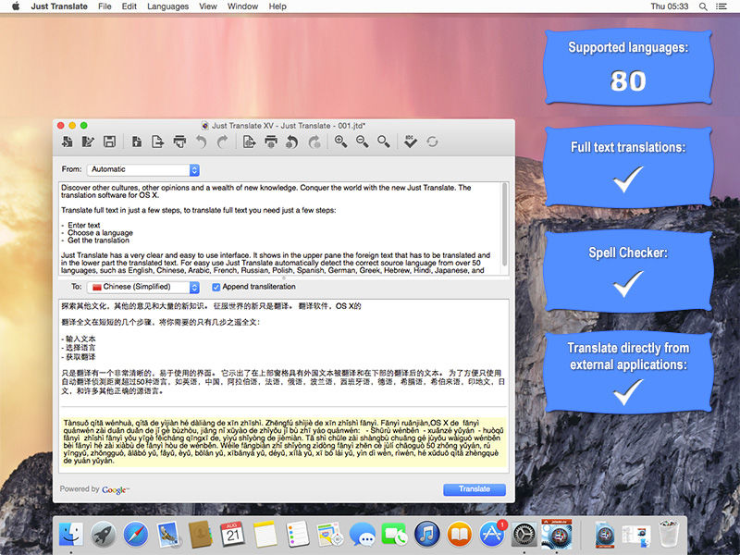Image resolution: width=740 pixels, height=555 pixels.
Task: Open the Help menu
Action: [x=277, y=6]
